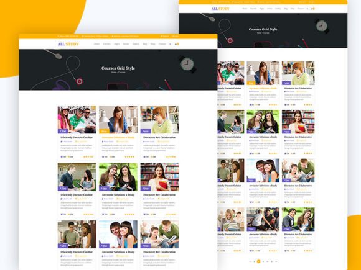Open front page thumbnail of students writing in notebook
The image size is (361, 270).
[159, 234]
